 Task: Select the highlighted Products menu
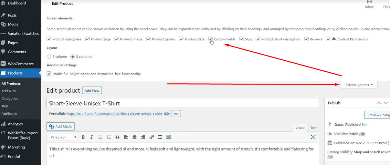pos(20,73)
